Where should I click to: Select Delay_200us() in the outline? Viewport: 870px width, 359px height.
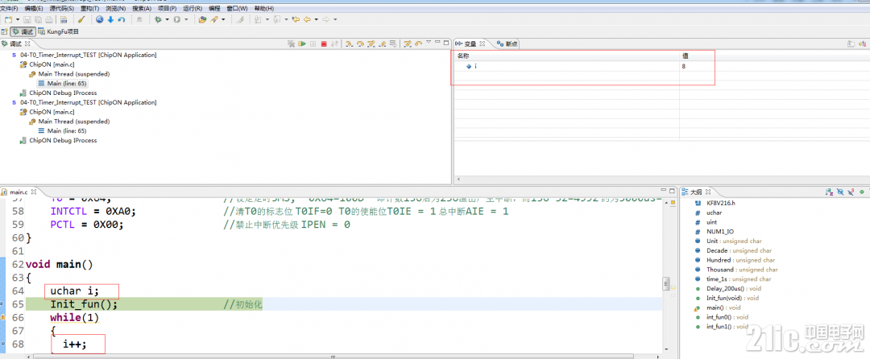coord(727,288)
